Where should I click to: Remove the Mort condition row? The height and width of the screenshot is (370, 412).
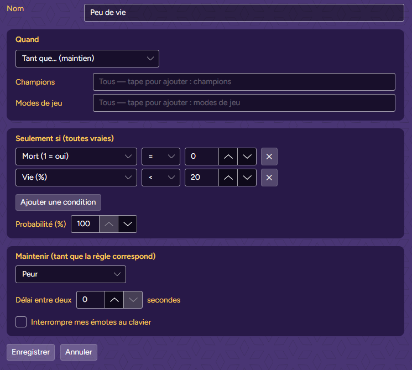pyautogui.click(x=269, y=157)
